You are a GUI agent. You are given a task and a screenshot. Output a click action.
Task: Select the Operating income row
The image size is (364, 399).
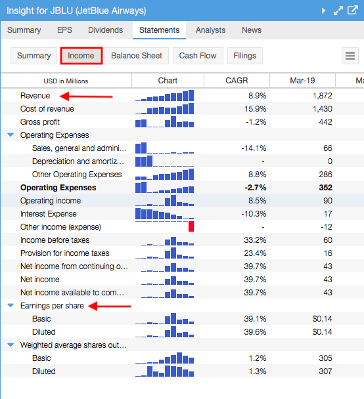pyautogui.click(x=182, y=201)
